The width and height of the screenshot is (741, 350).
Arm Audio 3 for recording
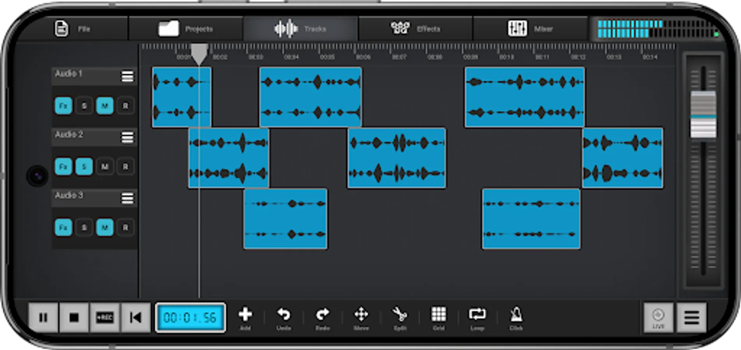point(125,227)
